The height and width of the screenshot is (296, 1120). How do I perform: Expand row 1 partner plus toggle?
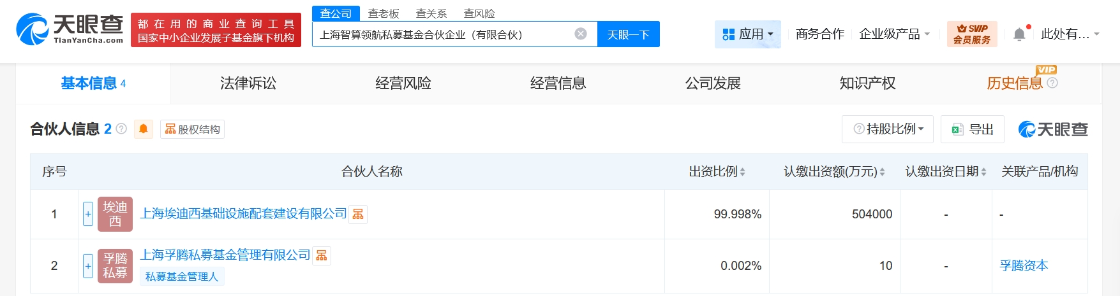(x=88, y=214)
